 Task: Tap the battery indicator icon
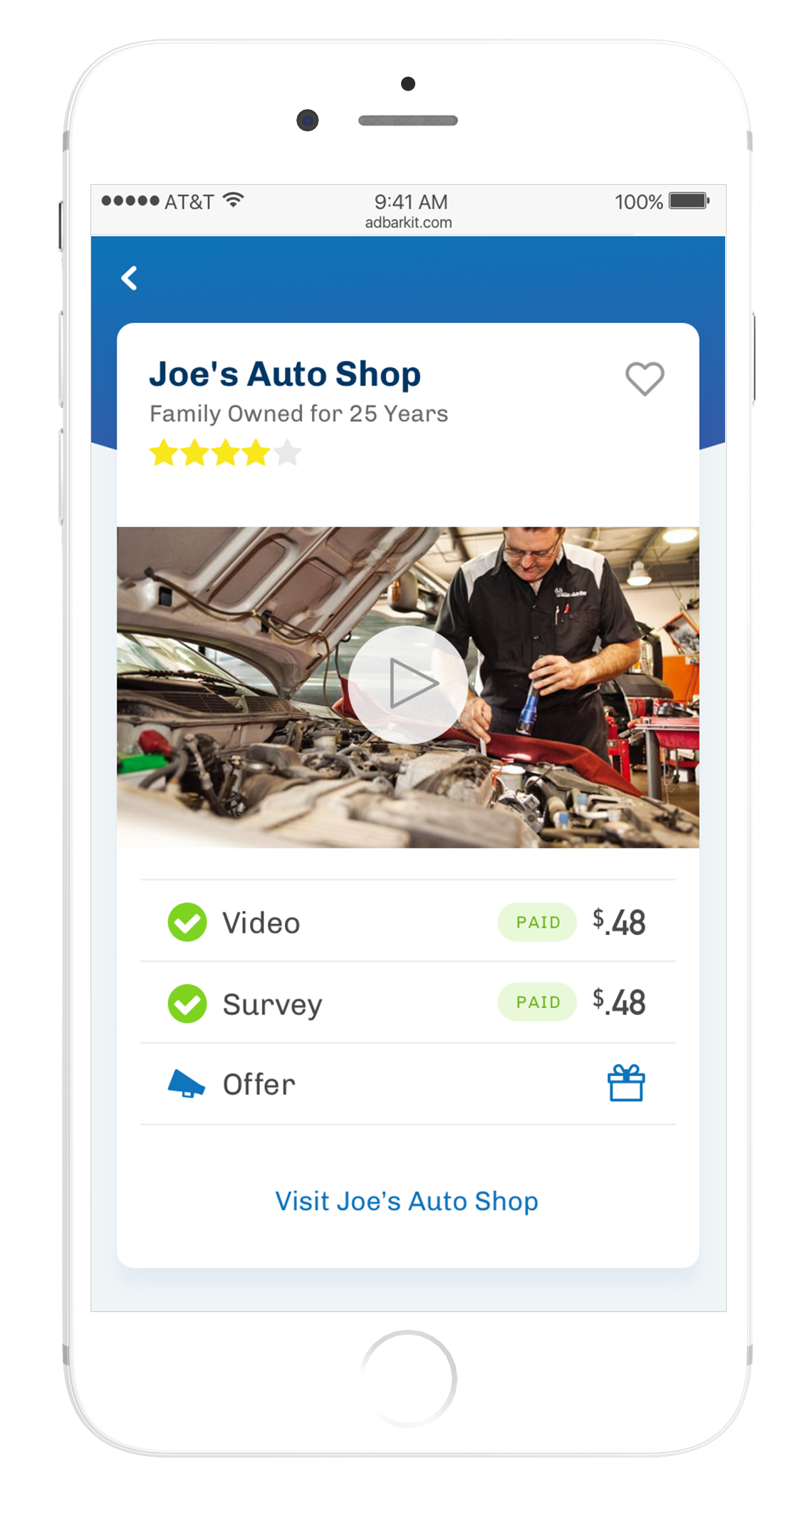click(x=689, y=201)
